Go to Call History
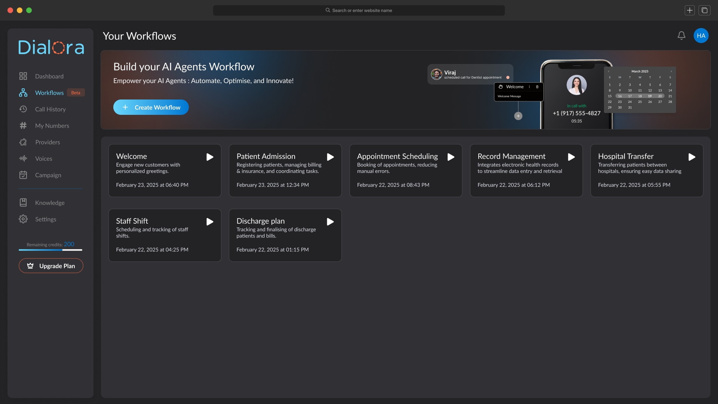Image resolution: width=718 pixels, height=404 pixels. [x=50, y=109]
